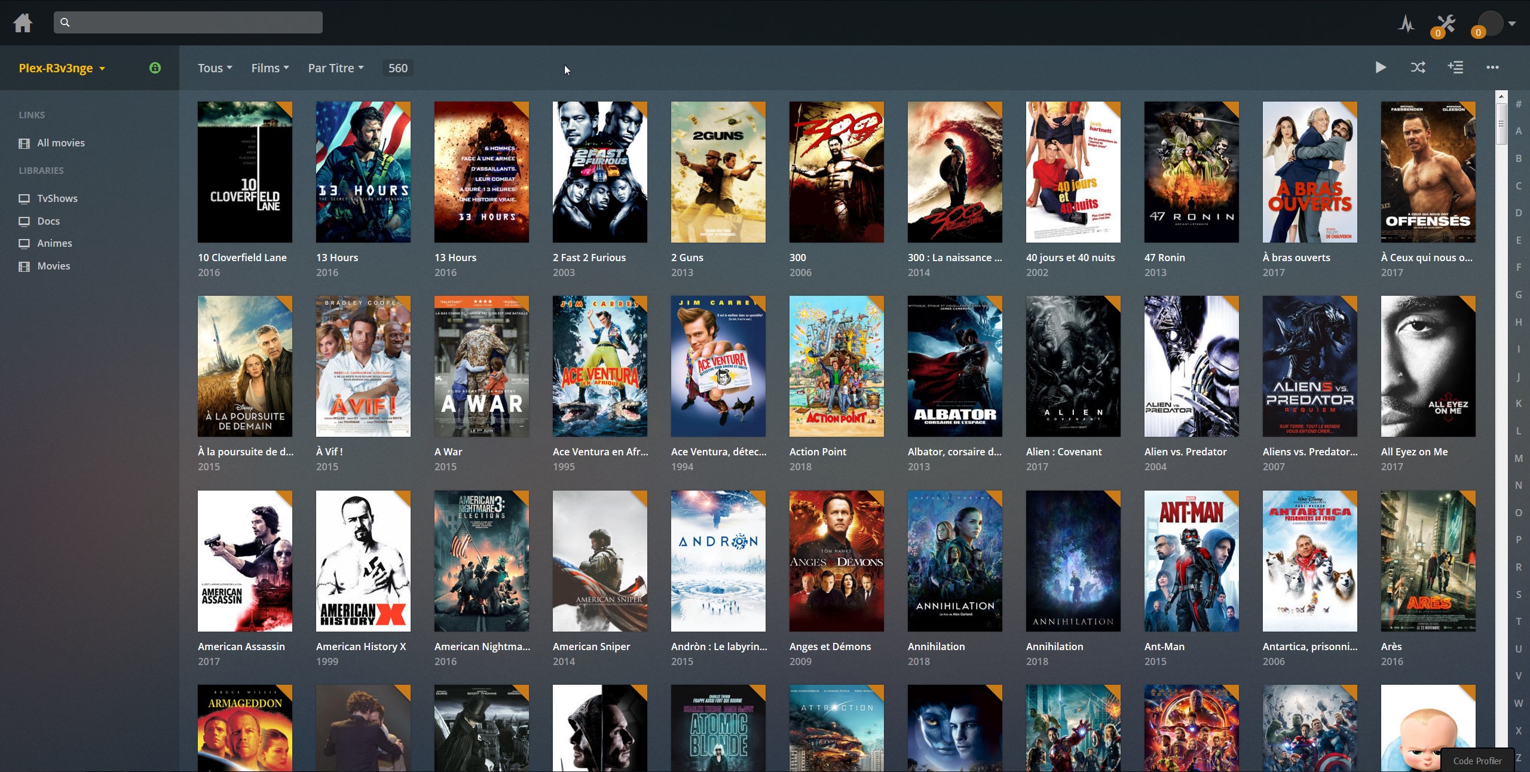Open the activity monitor icon
This screenshot has width=1530, height=772.
pos(1406,24)
